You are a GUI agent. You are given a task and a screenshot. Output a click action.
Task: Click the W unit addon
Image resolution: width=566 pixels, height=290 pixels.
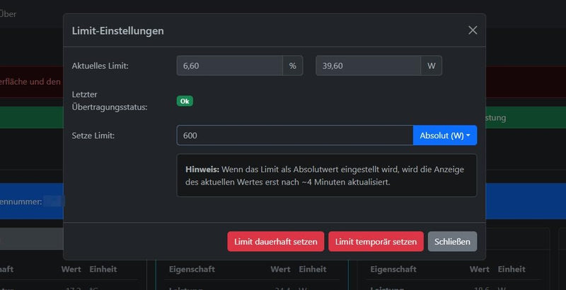[432, 66]
